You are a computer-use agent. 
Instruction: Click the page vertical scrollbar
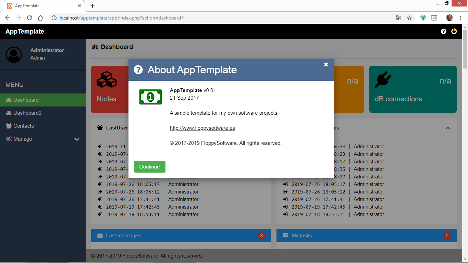point(465,49)
